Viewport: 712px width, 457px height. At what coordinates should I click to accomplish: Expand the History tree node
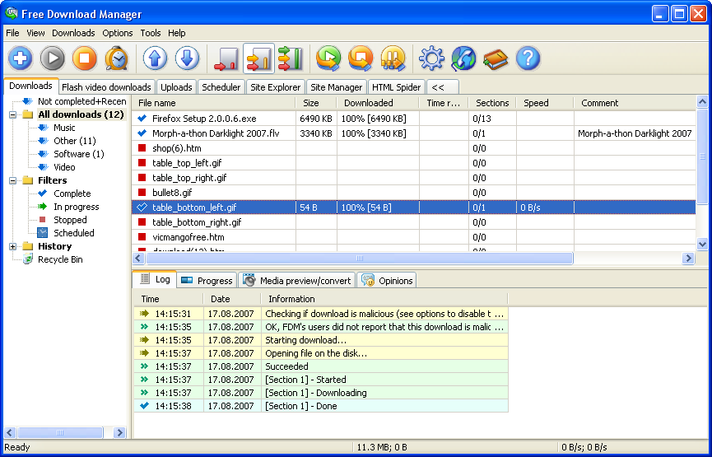14,246
